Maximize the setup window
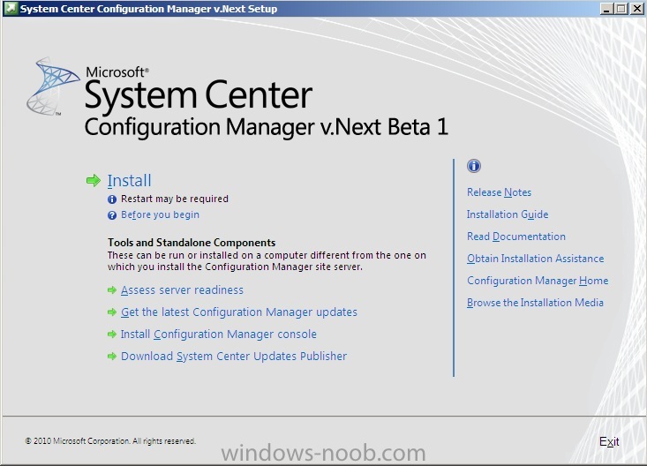The image size is (647, 466). point(621,8)
